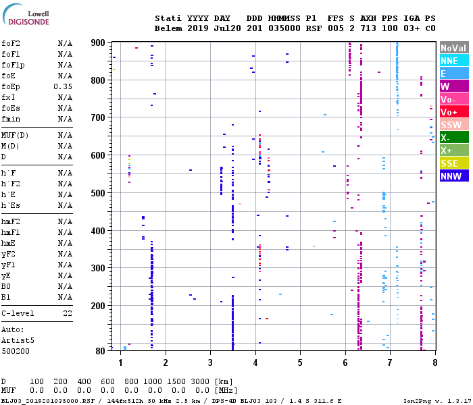
Task: Select the NNE cyan legend swatch
Action: tap(454, 61)
